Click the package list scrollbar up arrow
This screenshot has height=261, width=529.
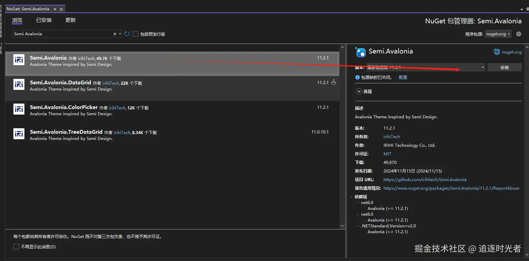pos(342,47)
